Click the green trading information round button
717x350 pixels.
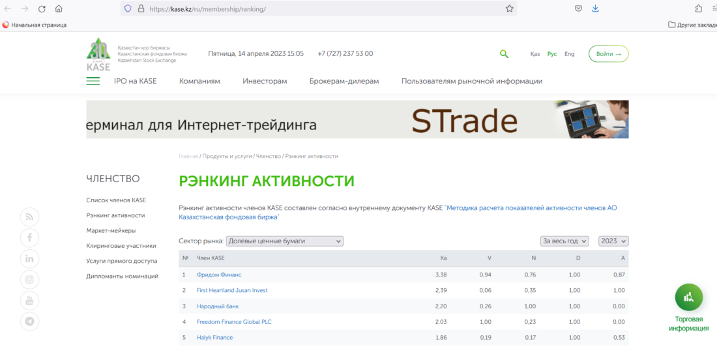pyautogui.click(x=688, y=297)
